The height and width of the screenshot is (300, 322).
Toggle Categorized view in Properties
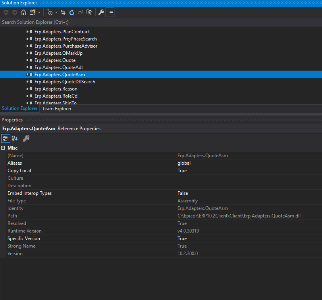(x=6, y=138)
